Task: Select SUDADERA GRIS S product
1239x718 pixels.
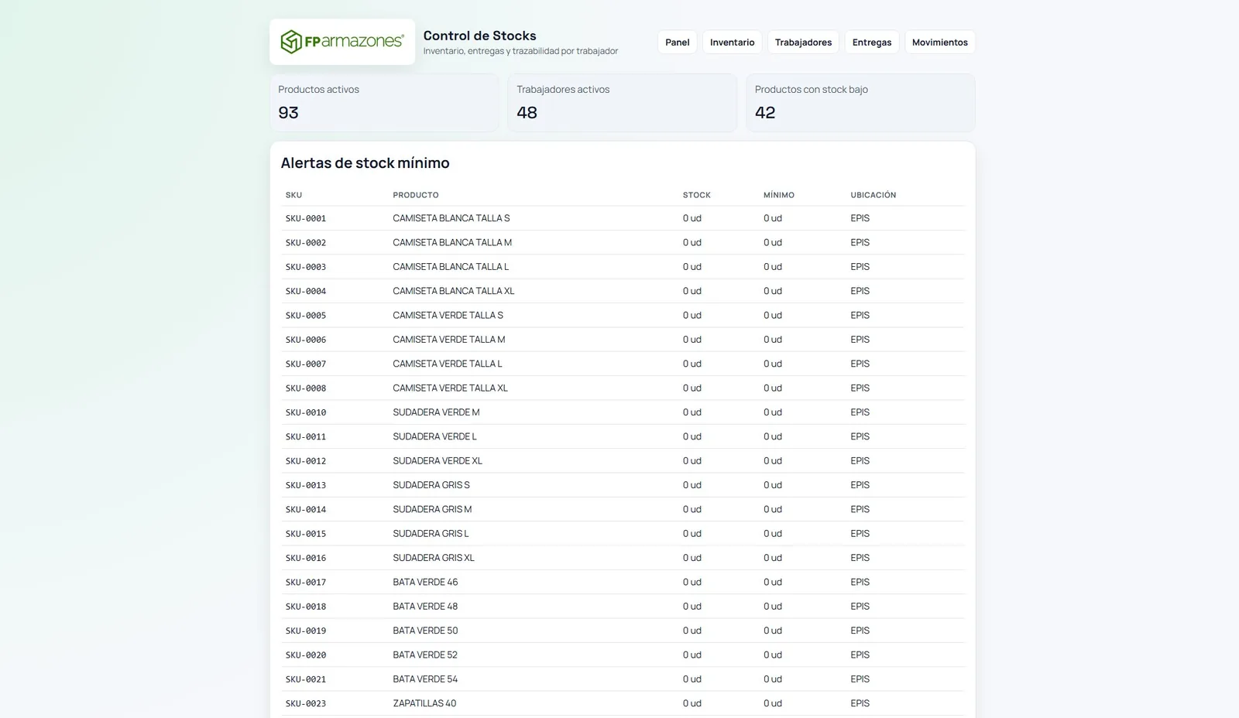Action: pyautogui.click(x=431, y=485)
